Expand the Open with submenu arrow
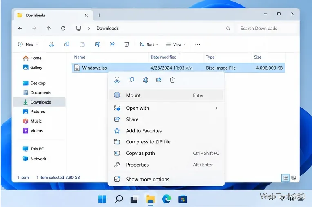 [x=216, y=108]
